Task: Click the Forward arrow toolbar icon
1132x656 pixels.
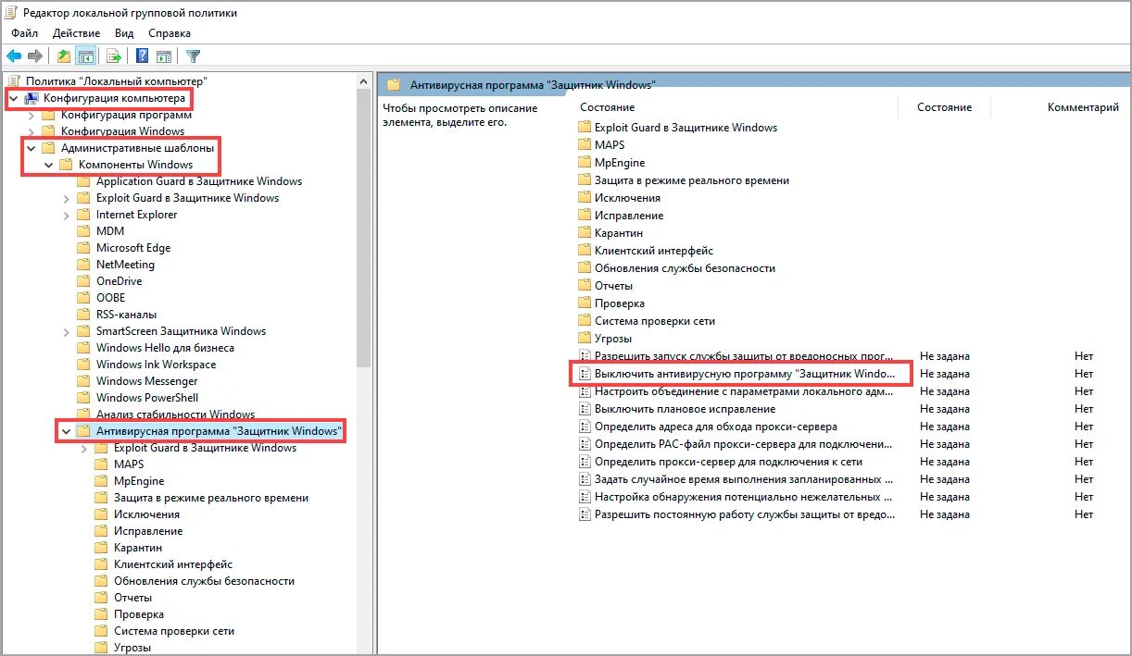Action: pyautogui.click(x=35, y=56)
